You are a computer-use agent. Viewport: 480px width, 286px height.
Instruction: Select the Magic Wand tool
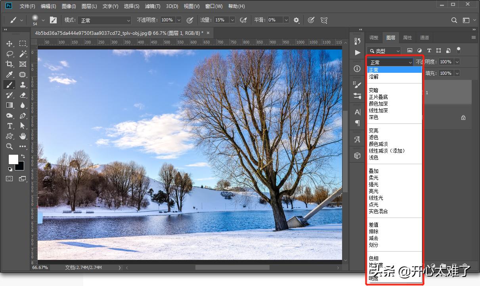(23, 54)
